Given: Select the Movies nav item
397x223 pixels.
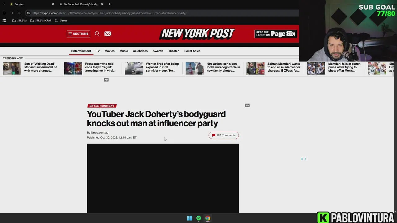Looking at the screenshot, I should [x=109, y=51].
